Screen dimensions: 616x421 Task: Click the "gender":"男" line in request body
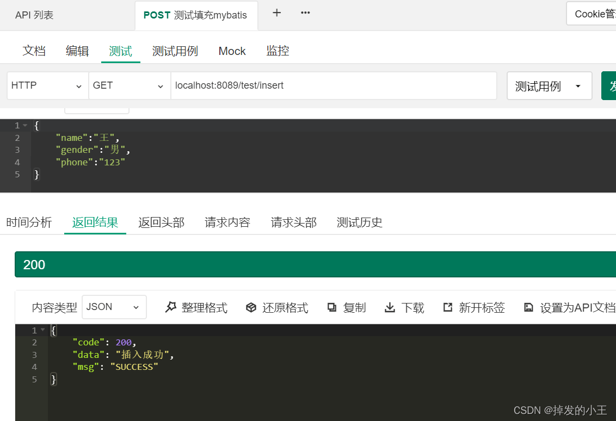[93, 150]
